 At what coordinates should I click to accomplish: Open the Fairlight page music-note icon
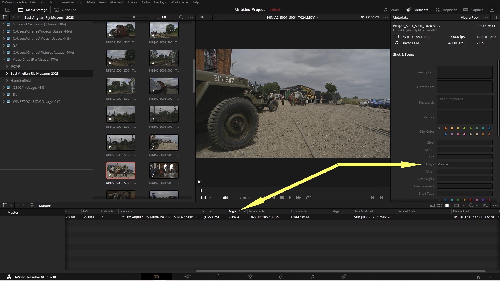click(x=312, y=277)
